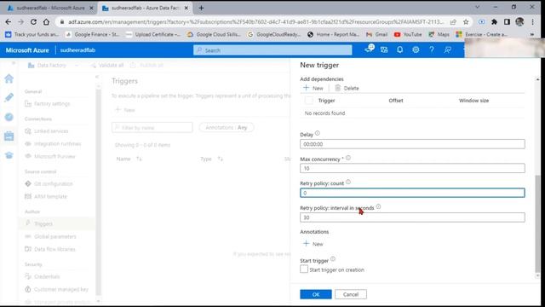Viewport: 545px width, 307px height.
Task: Add a new annotation
Action: (313, 244)
